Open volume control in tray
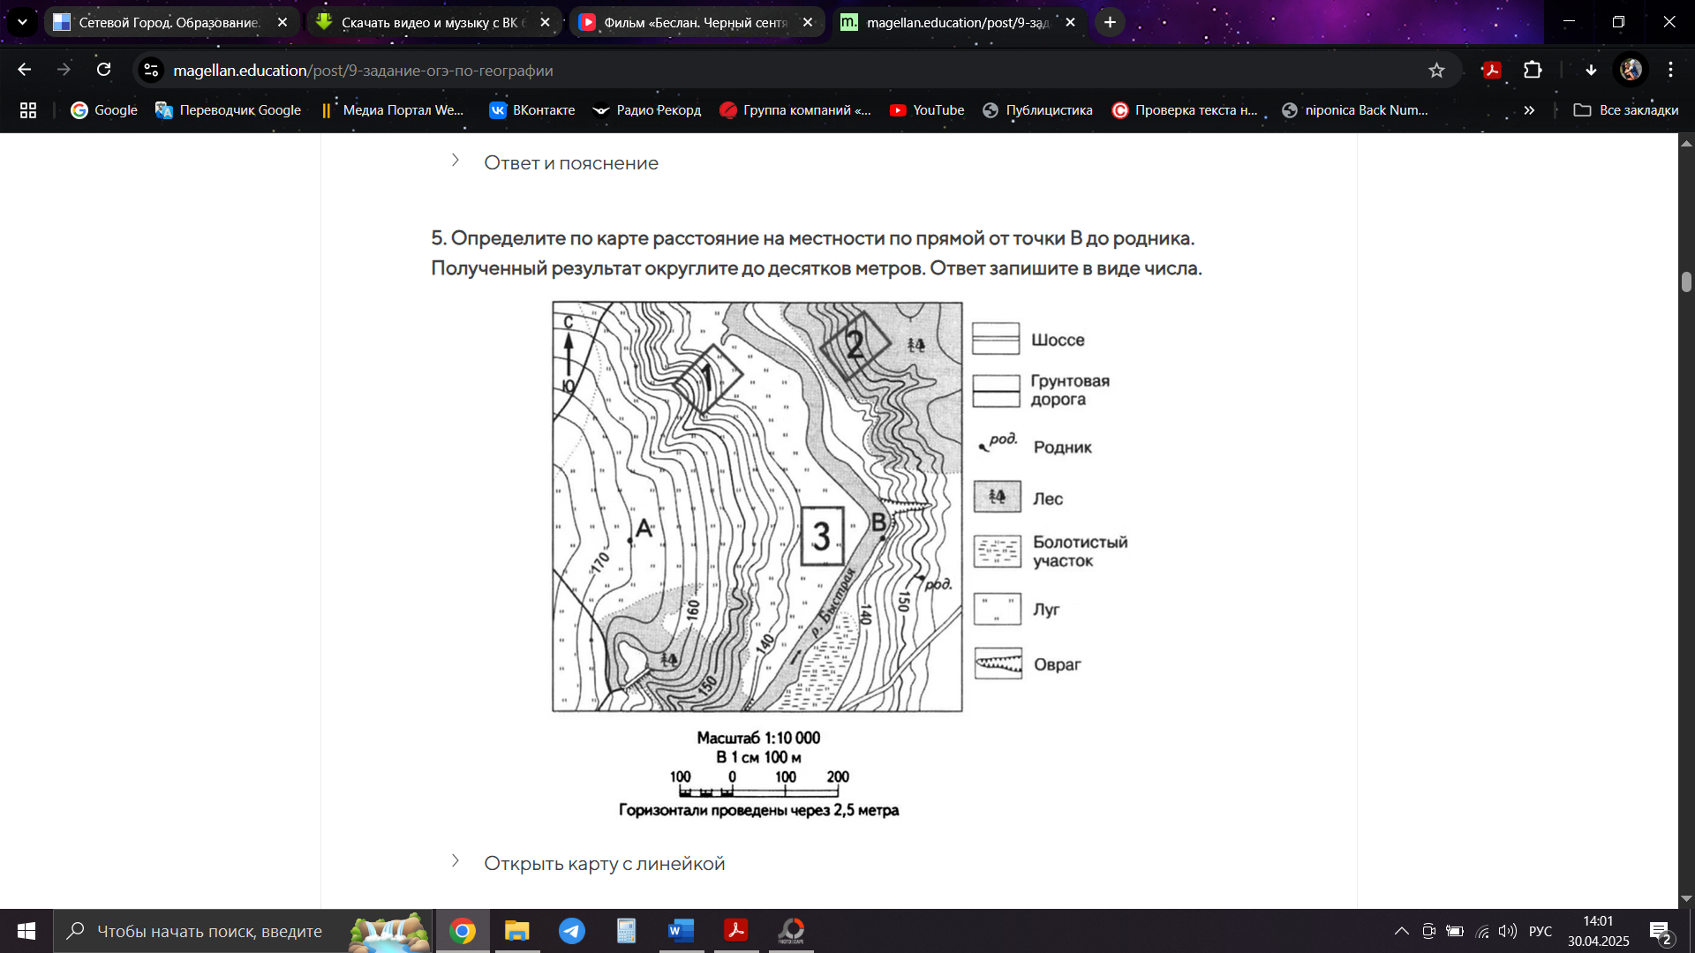This screenshot has height=953, width=1695. point(1507,931)
